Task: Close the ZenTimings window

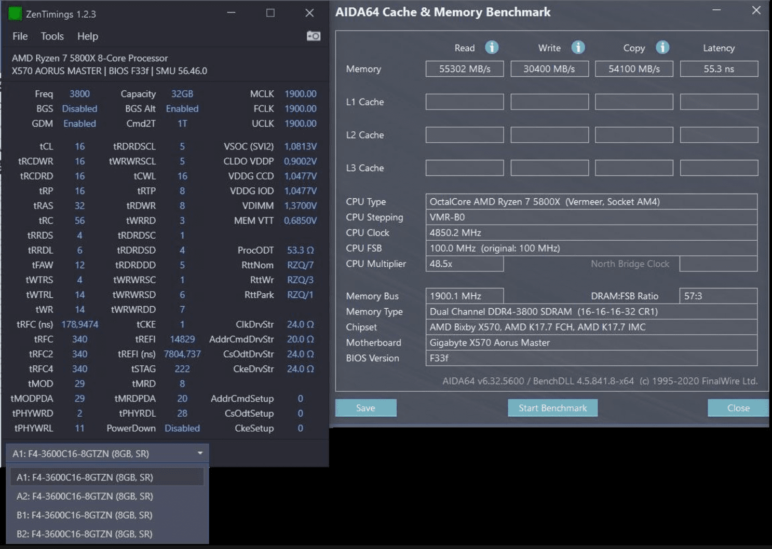Action: (x=309, y=12)
